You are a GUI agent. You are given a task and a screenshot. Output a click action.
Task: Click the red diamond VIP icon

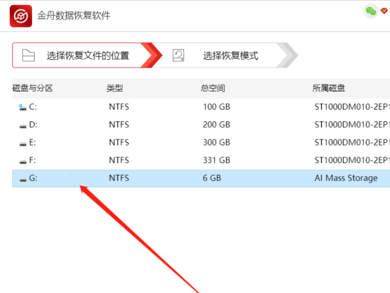pos(384,11)
